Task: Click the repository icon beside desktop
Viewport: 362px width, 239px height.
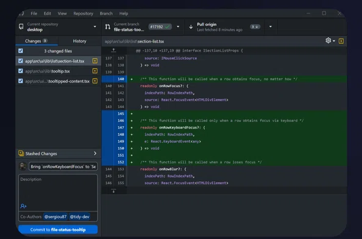Action: [x=21, y=27]
